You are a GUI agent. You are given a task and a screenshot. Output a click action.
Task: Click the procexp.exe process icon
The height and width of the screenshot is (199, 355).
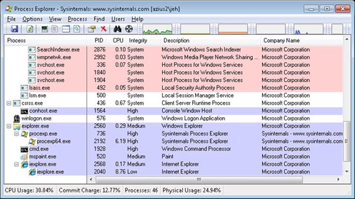point(24,134)
